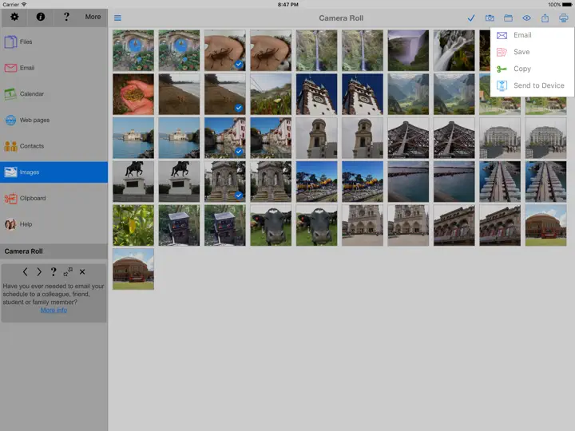Open the More menu in the sidebar
The height and width of the screenshot is (431, 575).
[93, 17]
